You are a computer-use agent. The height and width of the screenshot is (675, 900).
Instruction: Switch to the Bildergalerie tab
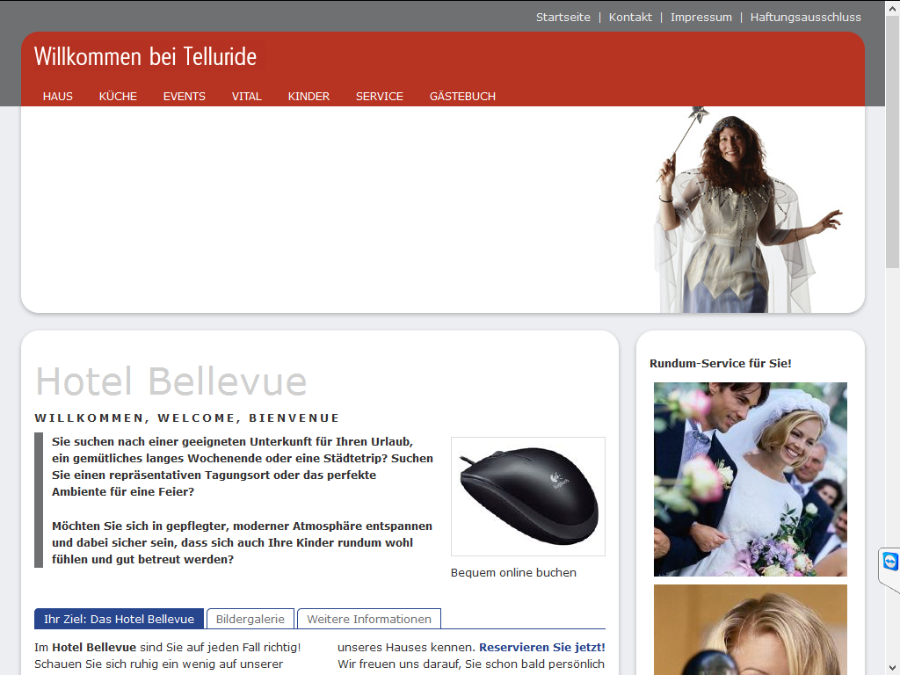(250, 619)
